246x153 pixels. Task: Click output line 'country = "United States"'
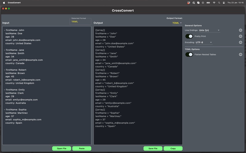tap(110, 47)
